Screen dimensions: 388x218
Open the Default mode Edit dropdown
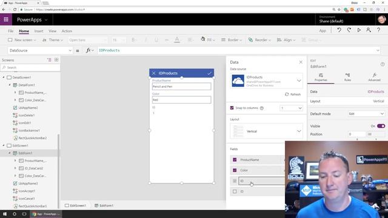click(x=366, y=114)
